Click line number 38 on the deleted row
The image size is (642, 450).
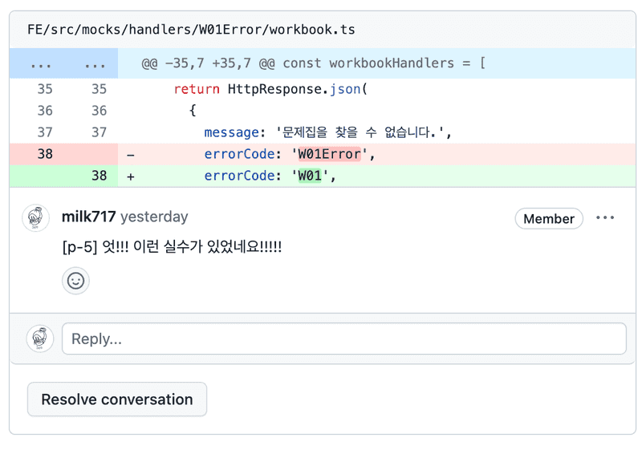point(45,154)
